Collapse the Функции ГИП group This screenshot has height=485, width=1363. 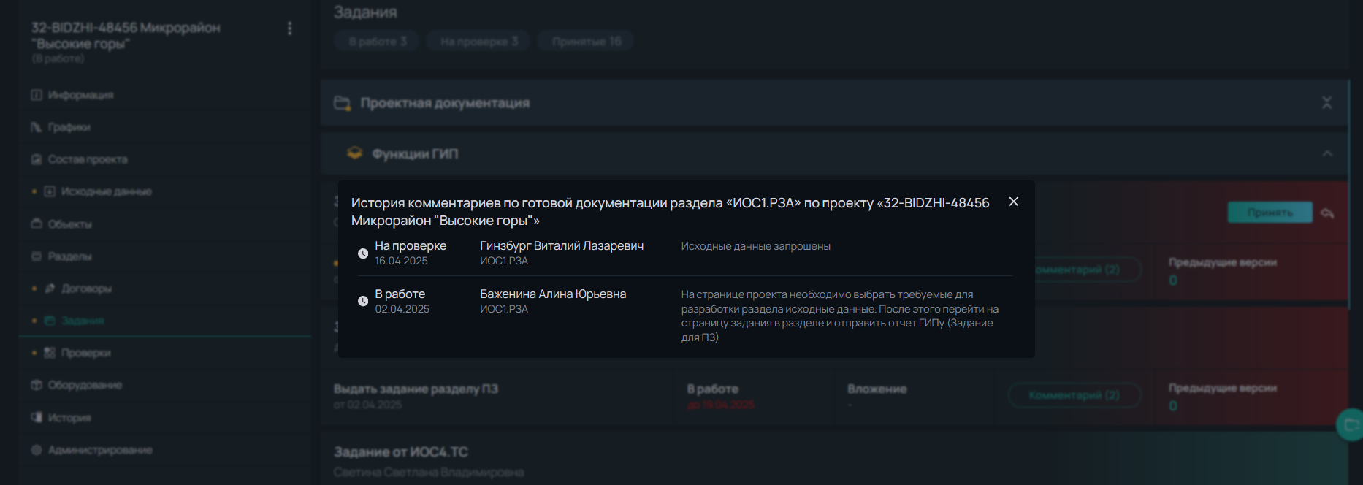tap(1327, 154)
